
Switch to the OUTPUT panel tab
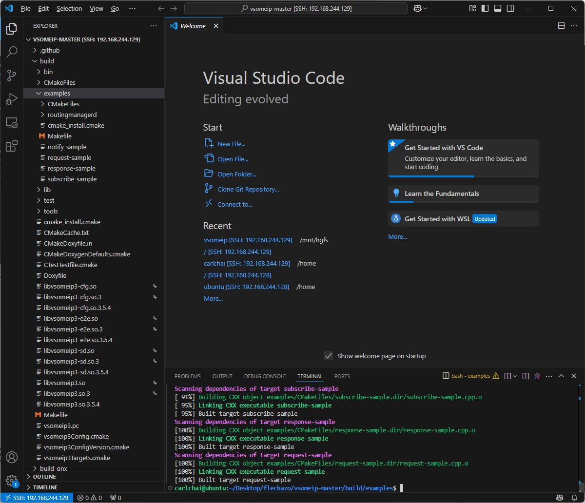222,376
